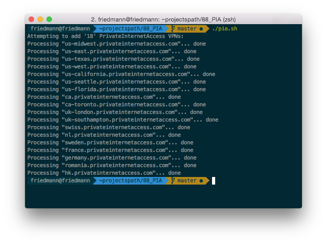Click the bottom ~projectspath/88_PIA path segment

point(130,181)
